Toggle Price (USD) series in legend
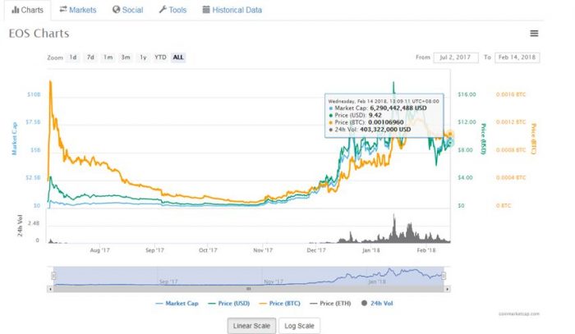The height and width of the screenshot is (334, 575). (228, 304)
